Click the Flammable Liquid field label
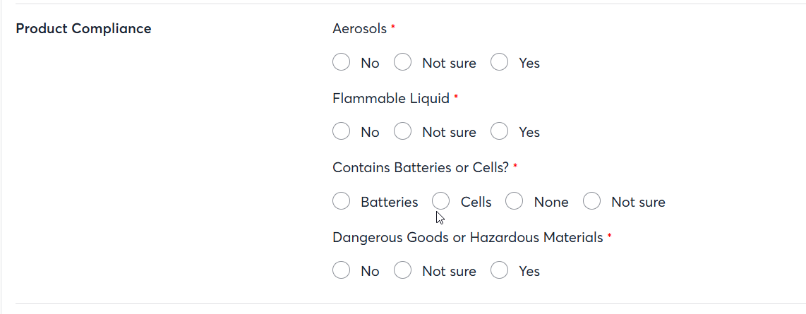806x314 pixels. (390, 98)
